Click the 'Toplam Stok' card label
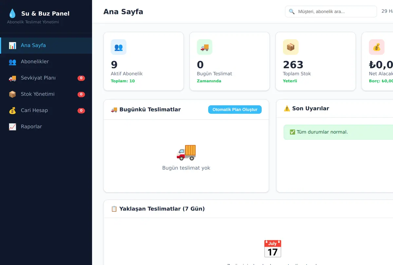This screenshot has height=265, width=393. point(297,74)
